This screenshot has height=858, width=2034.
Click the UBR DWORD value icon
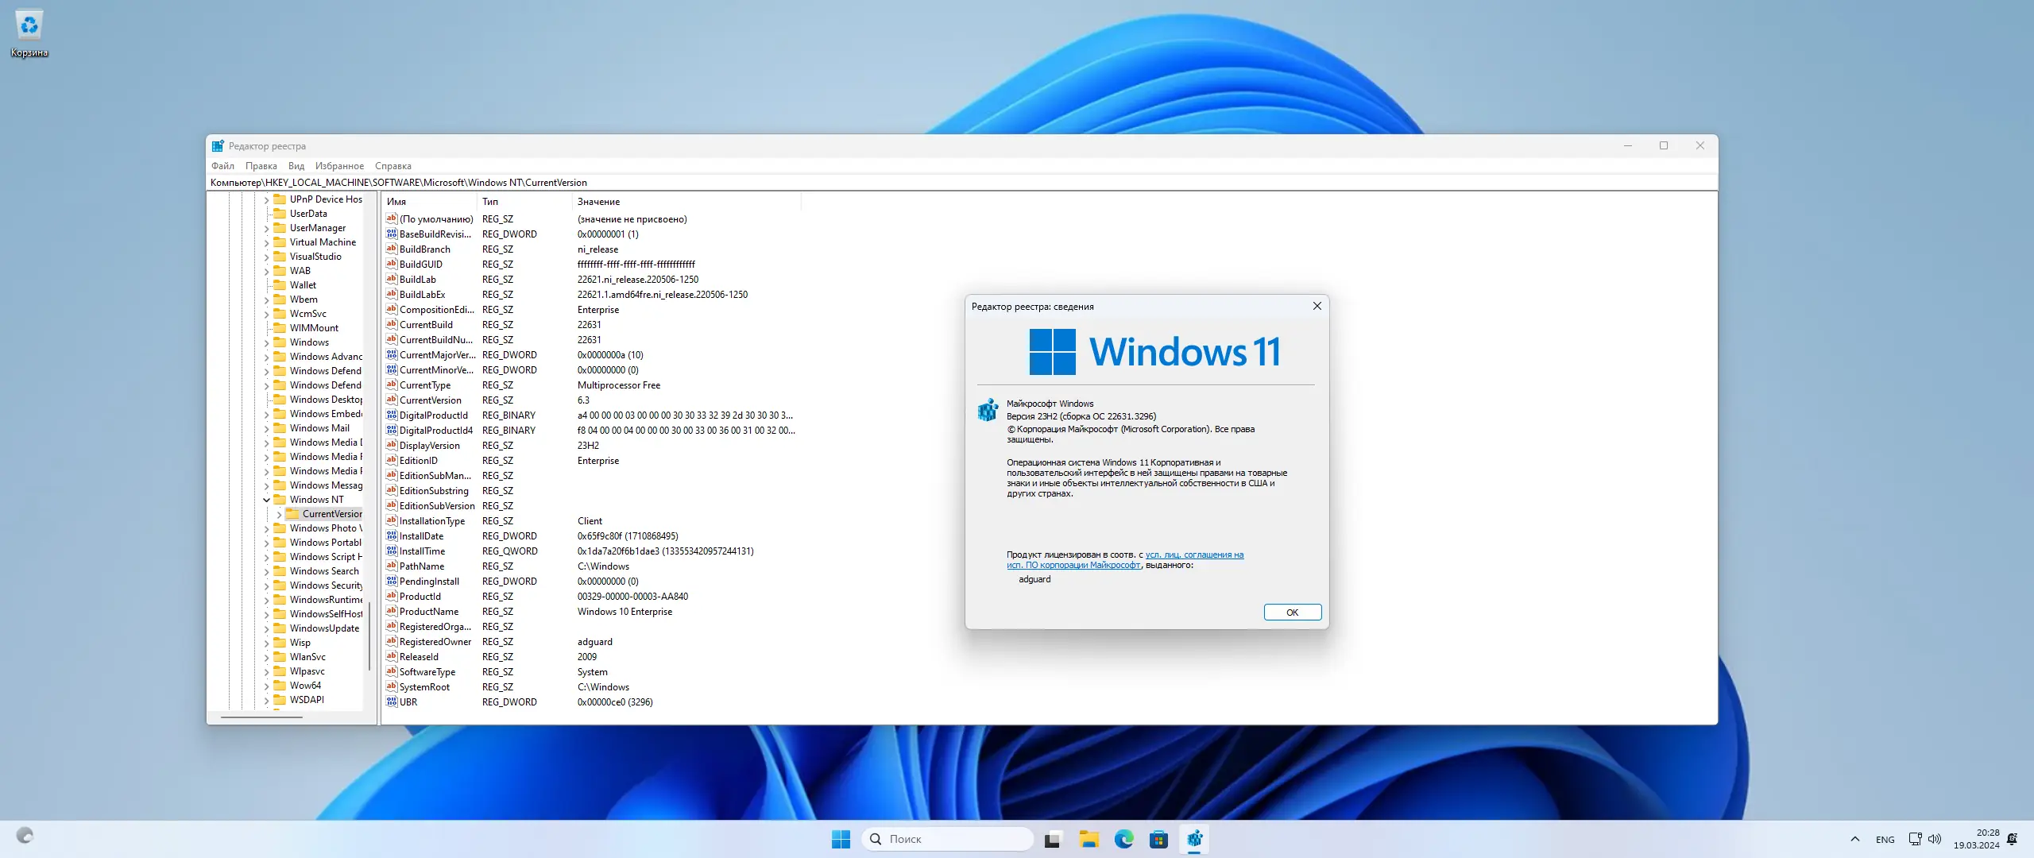pyautogui.click(x=392, y=702)
